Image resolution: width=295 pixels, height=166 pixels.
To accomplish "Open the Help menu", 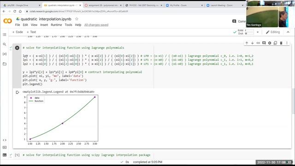I will (x=78, y=25).
